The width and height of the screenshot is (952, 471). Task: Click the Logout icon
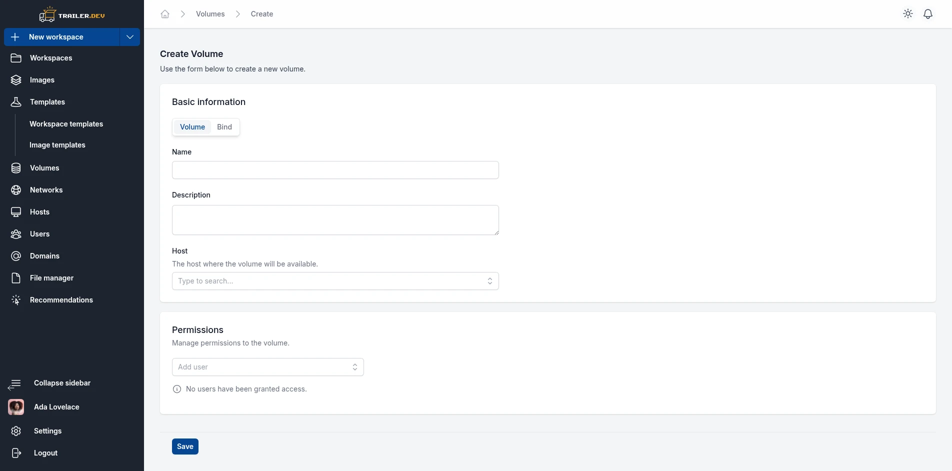pyautogui.click(x=16, y=453)
